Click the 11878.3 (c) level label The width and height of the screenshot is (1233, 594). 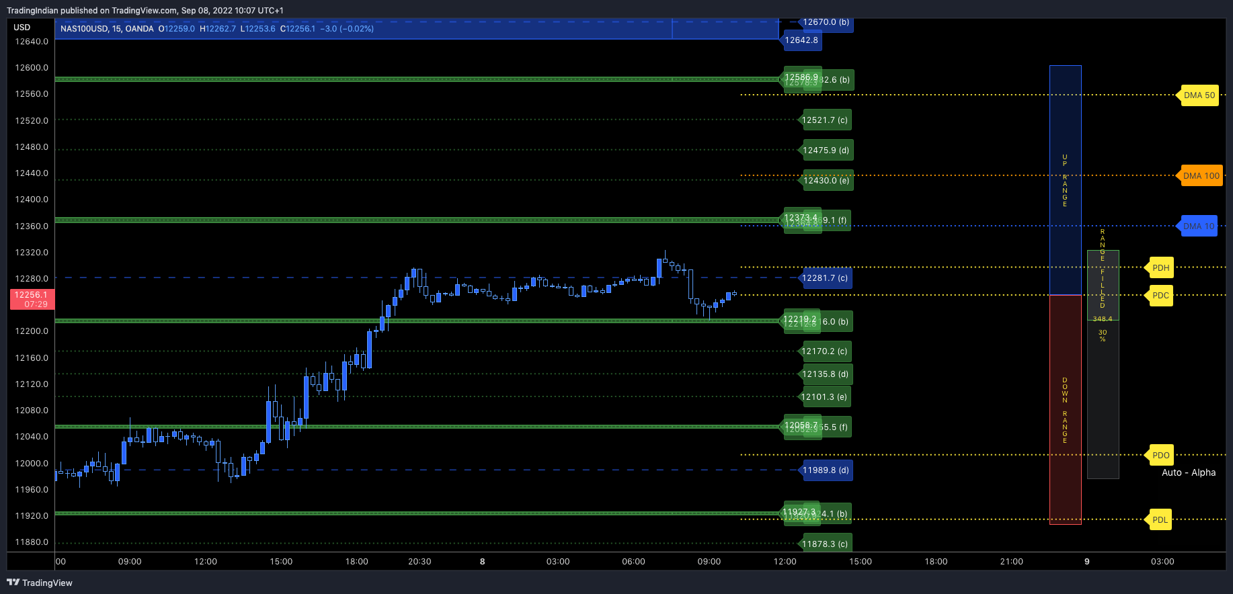826,544
